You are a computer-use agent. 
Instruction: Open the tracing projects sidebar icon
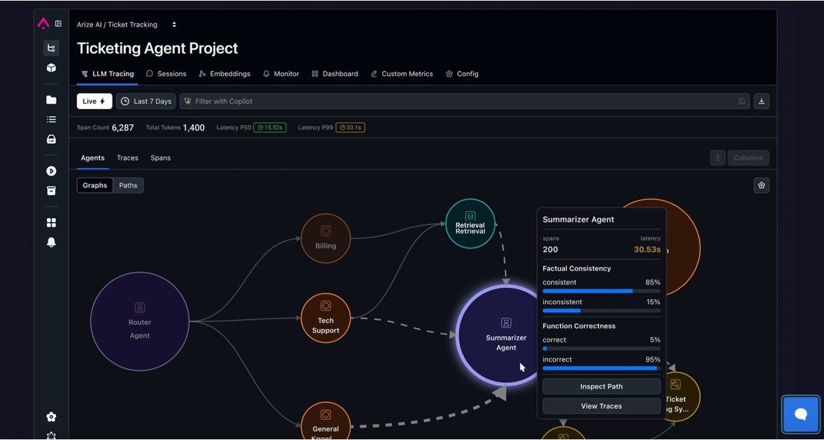point(51,48)
